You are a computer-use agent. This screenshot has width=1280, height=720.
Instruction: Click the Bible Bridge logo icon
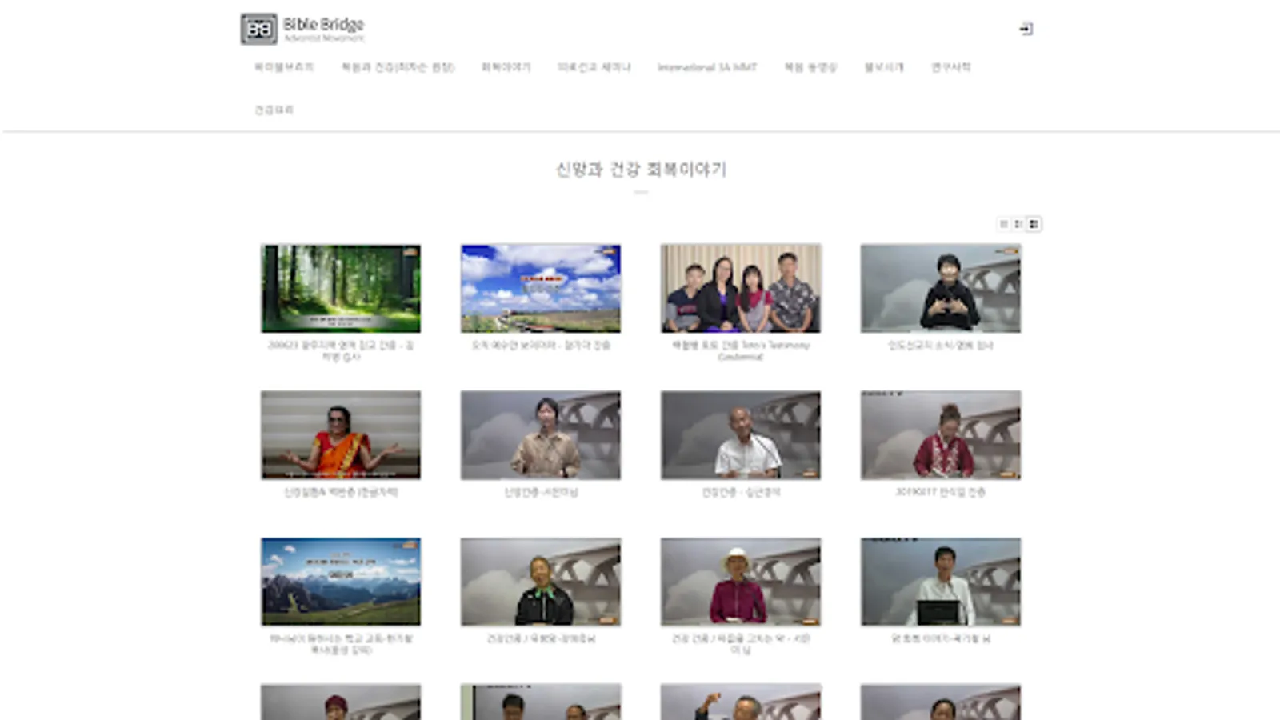(258, 29)
